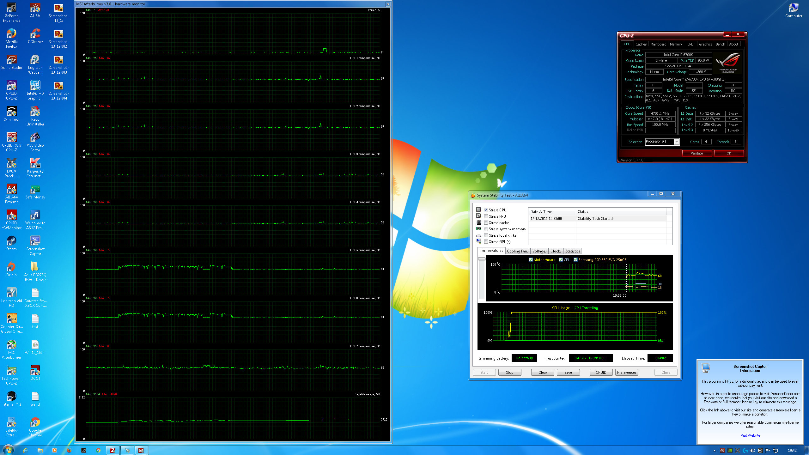Click OK button in CPU-Z

729,153
